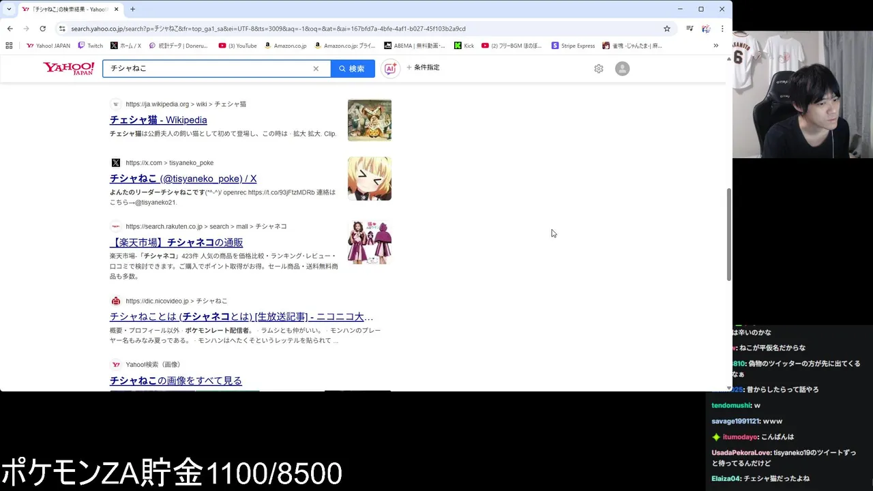Open the Stripe Express bookmark
873x491 pixels.
click(x=573, y=46)
